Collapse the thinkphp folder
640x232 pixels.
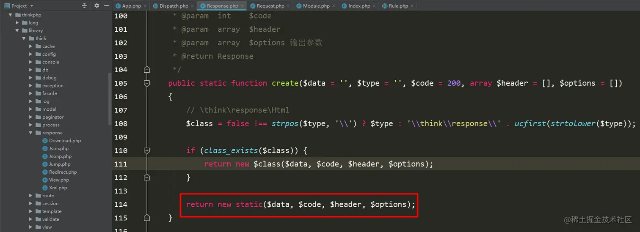pos(11,15)
